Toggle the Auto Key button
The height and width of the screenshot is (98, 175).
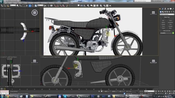coord(141,91)
